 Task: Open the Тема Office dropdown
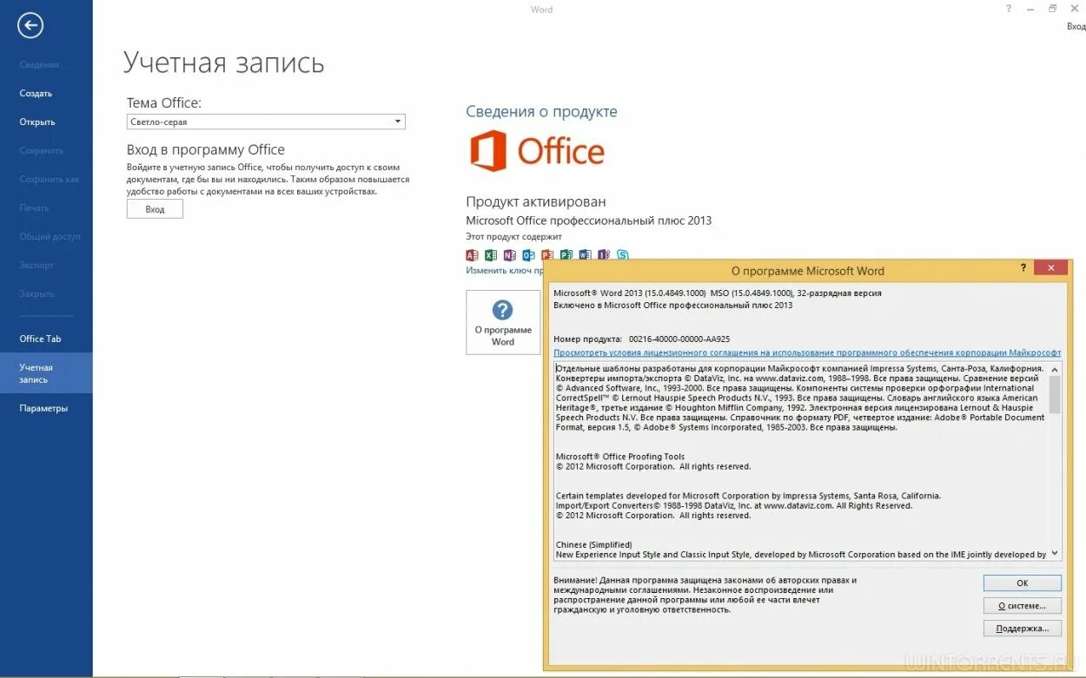click(265, 122)
